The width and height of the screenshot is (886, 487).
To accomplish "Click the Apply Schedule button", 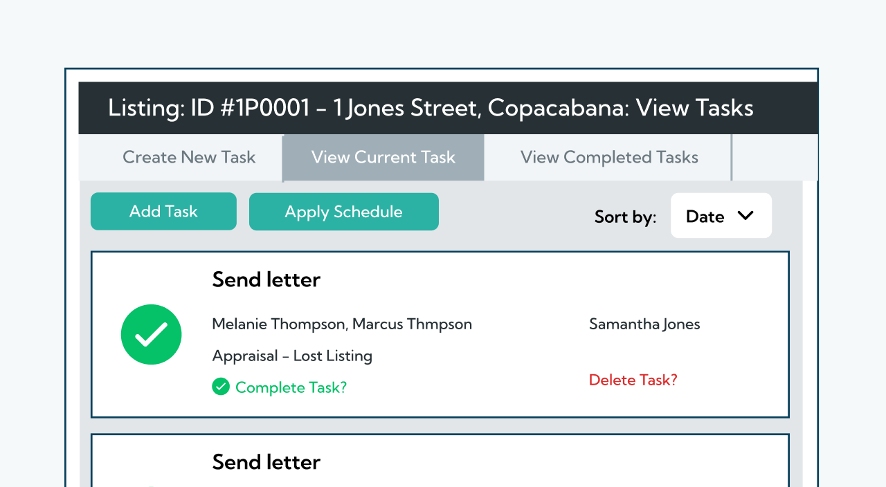I will [x=343, y=212].
